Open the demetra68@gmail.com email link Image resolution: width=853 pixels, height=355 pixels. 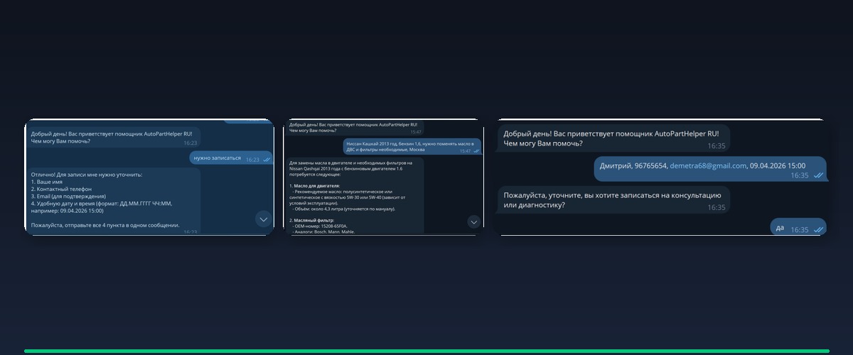pos(708,165)
